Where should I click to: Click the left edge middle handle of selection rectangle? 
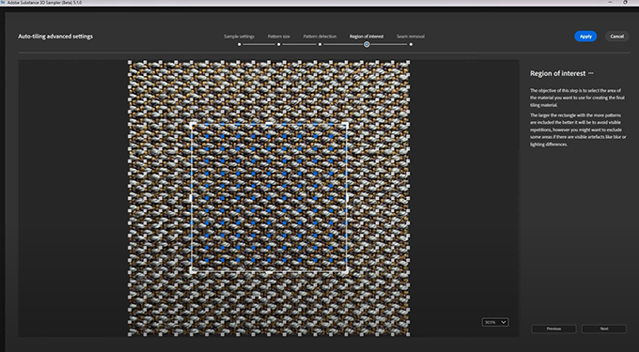tap(192, 198)
